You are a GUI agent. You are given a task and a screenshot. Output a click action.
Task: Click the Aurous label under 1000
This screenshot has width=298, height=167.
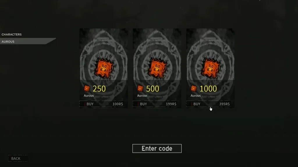pyautogui.click(x=196, y=96)
